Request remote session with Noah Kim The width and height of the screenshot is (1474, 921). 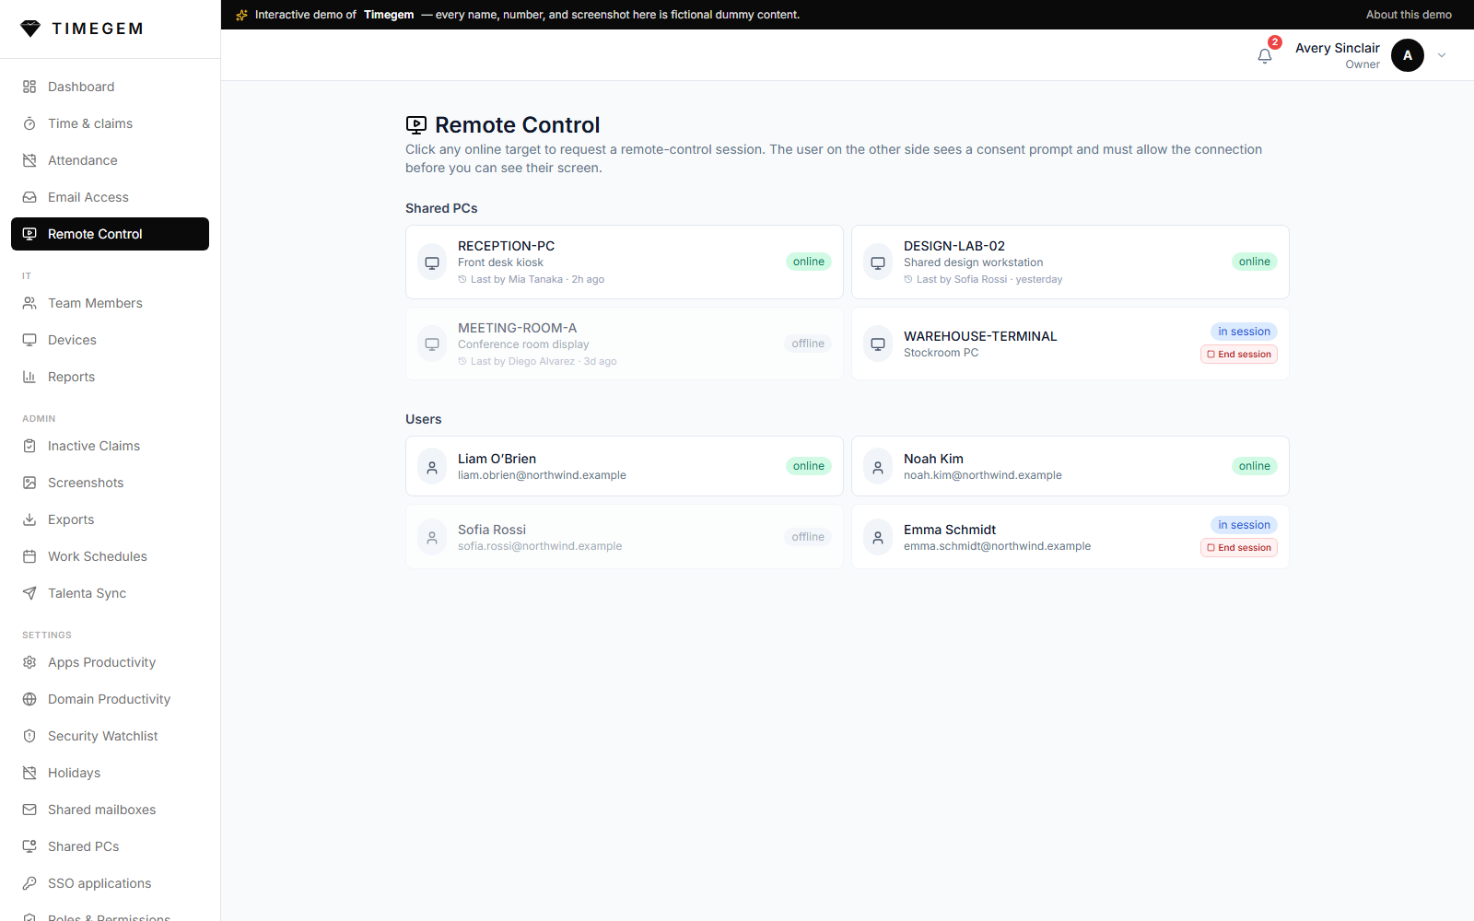1070,466
